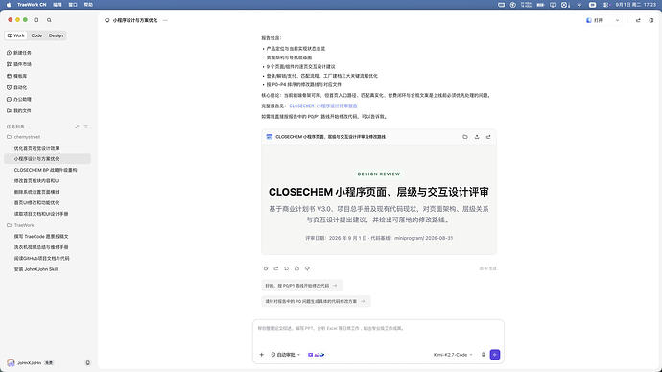This screenshot has height=372, width=662.
Task: Select task 安装 JohnXJohn Skill
Action: click(47, 269)
